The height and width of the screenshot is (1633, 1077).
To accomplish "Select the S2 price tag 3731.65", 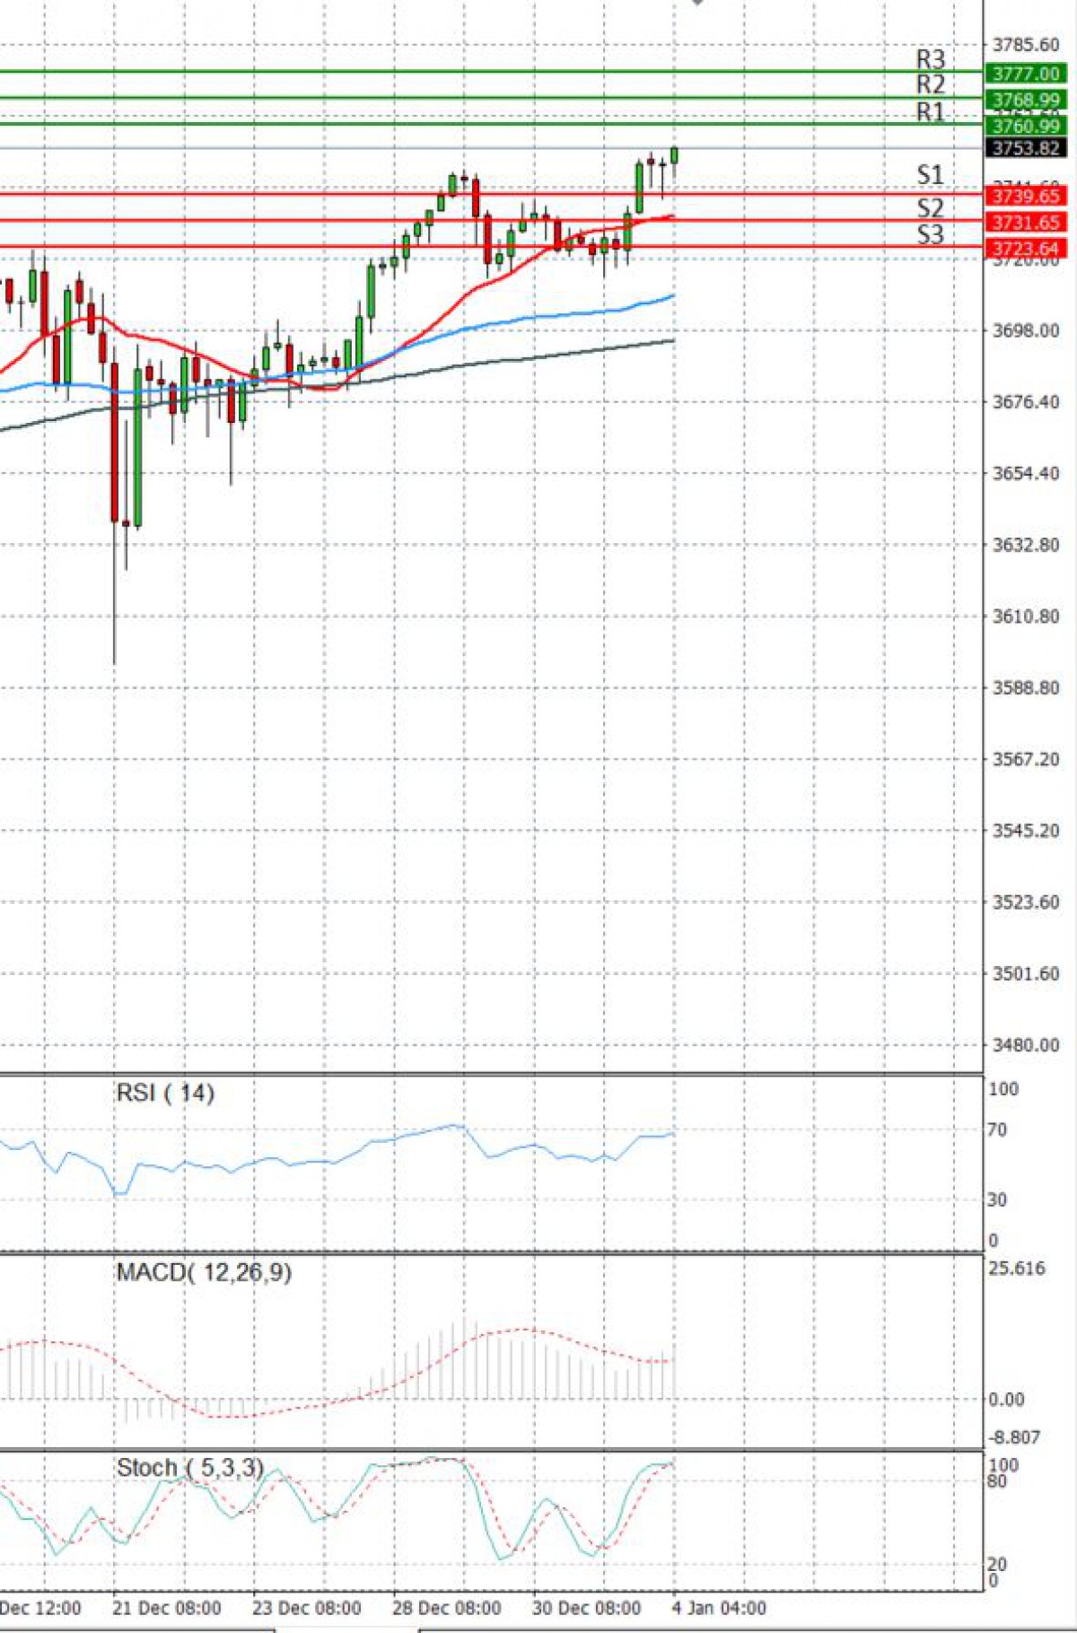I will [x=1025, y=222].
